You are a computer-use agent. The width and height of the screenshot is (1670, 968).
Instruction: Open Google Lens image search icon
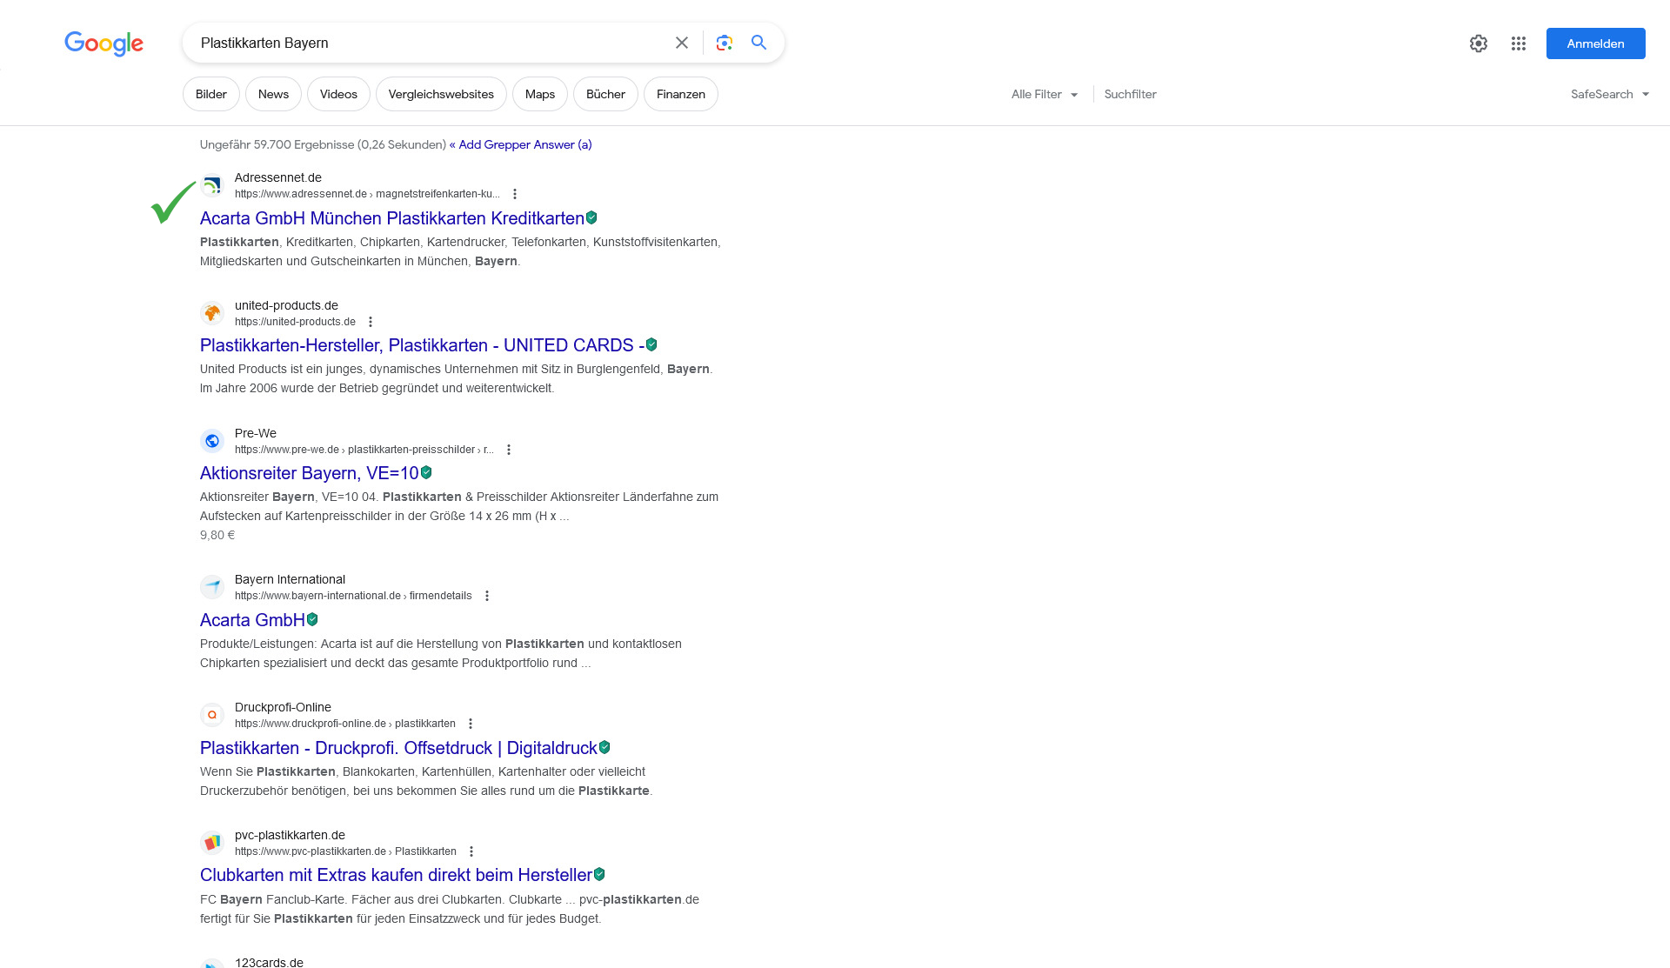(x=724, y=43)
